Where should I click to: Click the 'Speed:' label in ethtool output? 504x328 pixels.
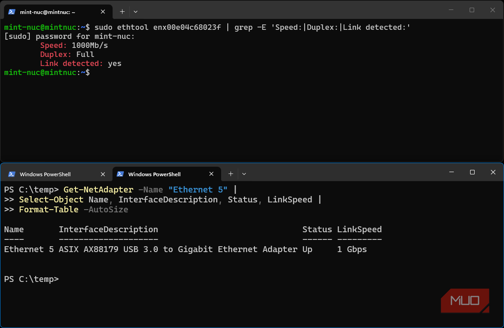click(x=53, y=45)
